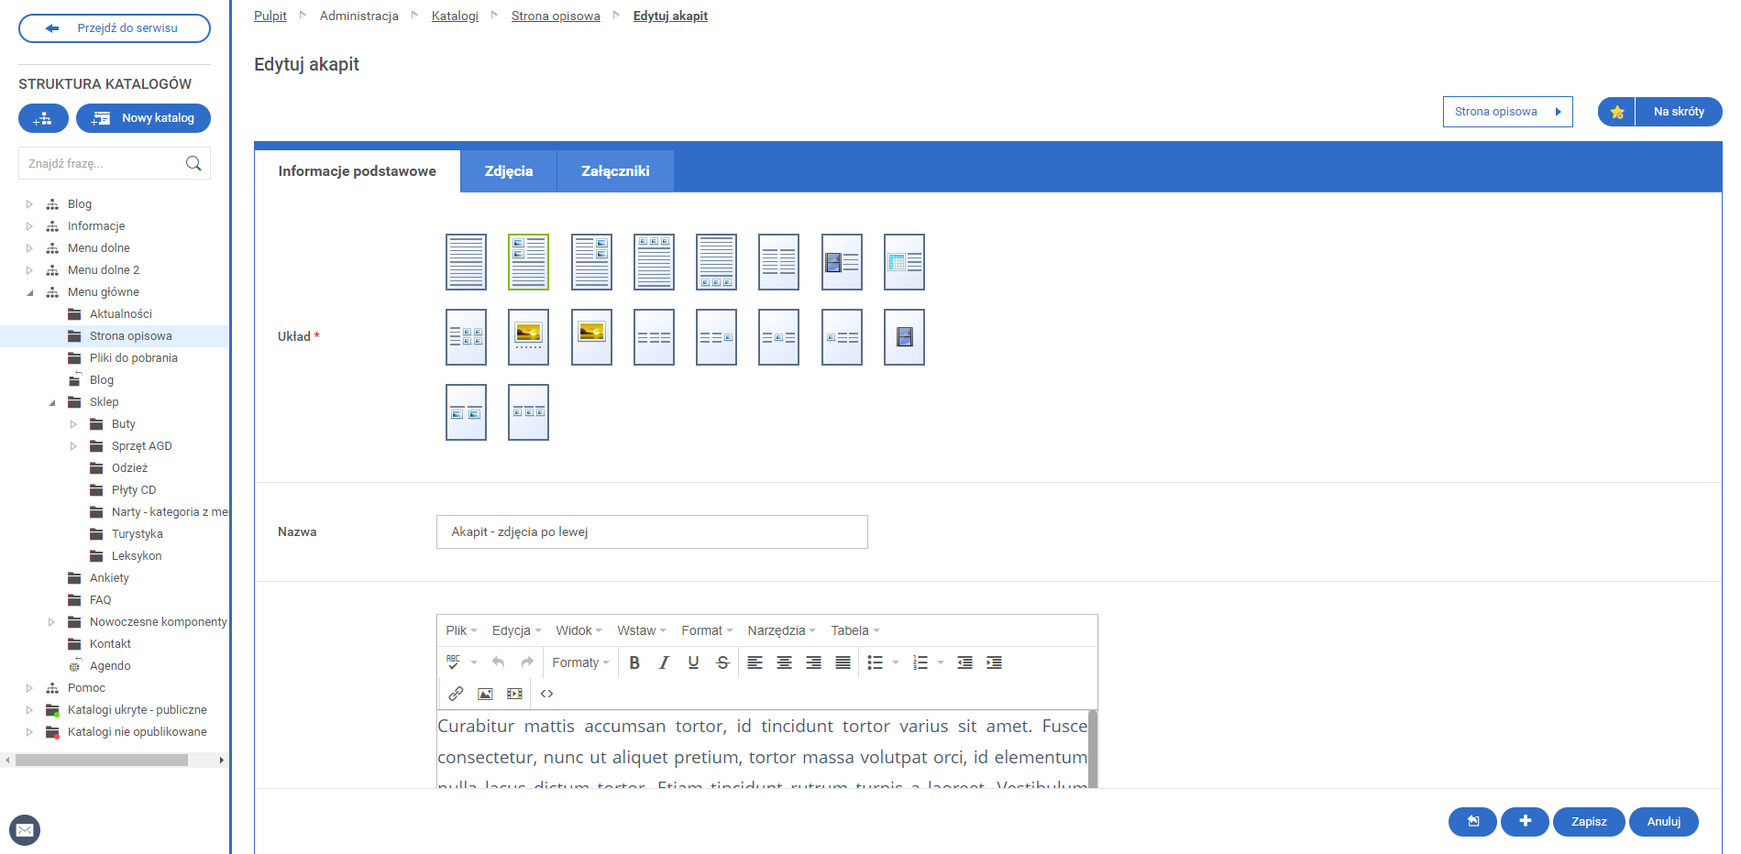Image resolution: width=1741 pixels, height=854 pixels.
Task: Select the text-only layout thumbnail
Action: tap(466, 262)
